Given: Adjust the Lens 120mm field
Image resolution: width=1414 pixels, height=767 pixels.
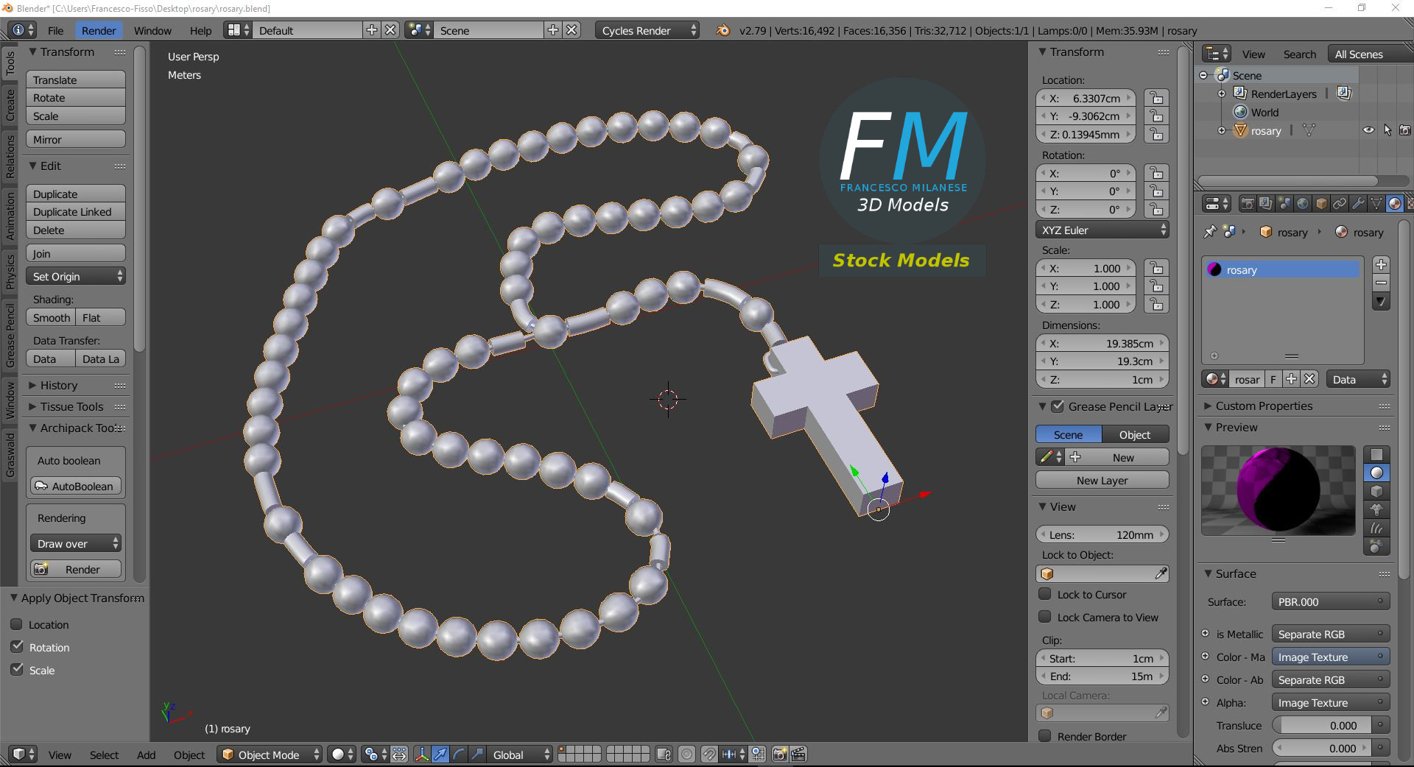Looking at the screenshot, I should 1102,534.
